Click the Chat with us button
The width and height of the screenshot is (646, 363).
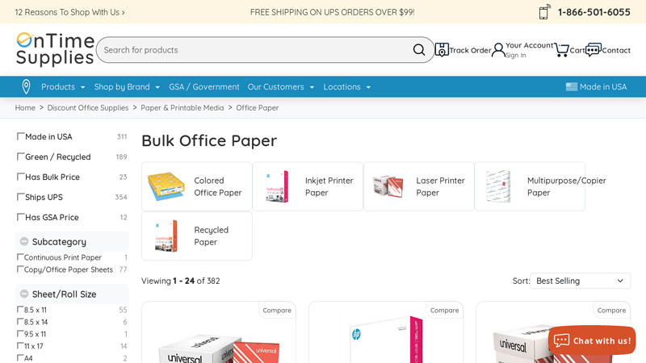click(x=592, y=340)
